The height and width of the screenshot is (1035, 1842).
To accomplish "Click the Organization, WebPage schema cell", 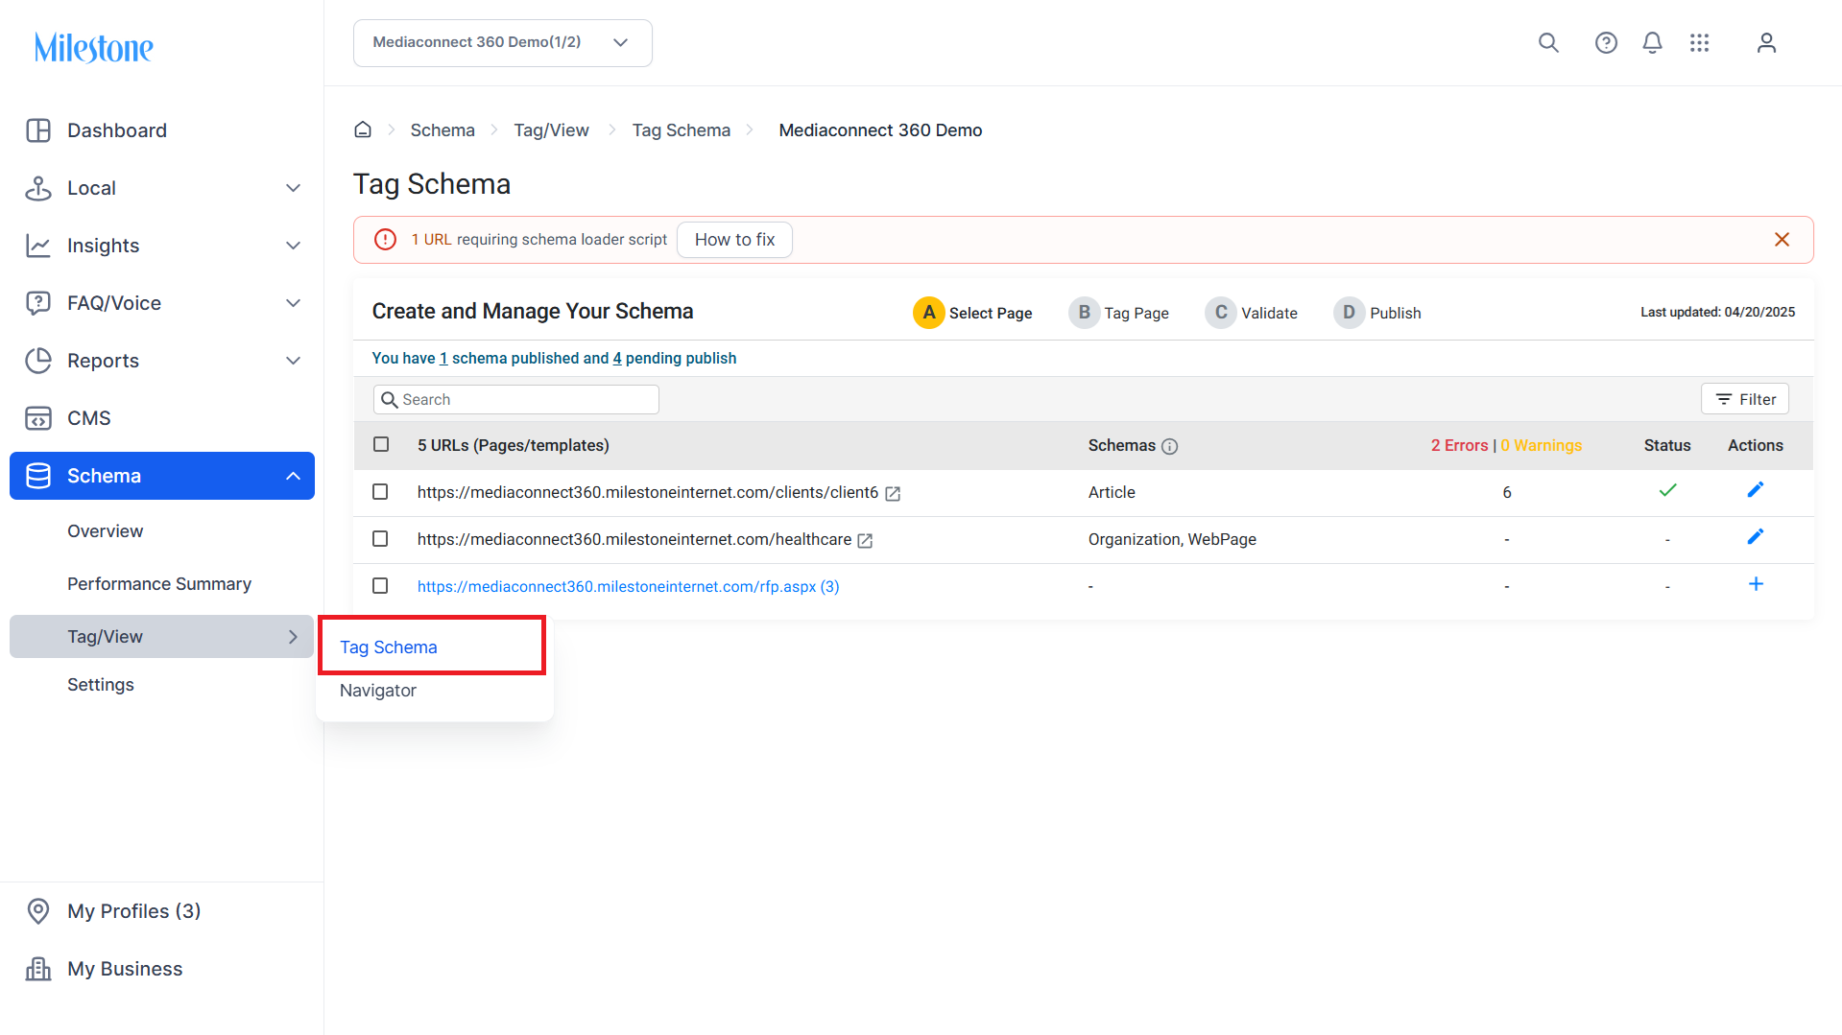I will pyautogui.click(x=1172, y=539).
